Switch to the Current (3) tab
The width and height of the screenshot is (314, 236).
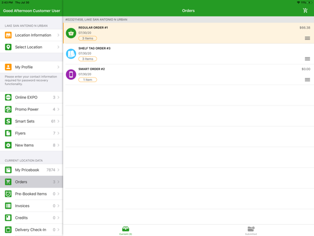point(126,230)
